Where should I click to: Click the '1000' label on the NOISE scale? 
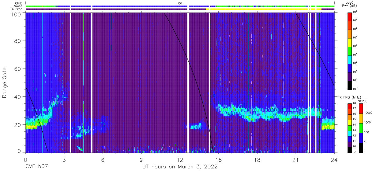tap(368, 123)
